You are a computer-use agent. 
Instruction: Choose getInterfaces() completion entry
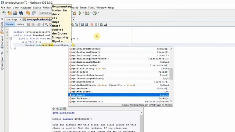point(119,82)
